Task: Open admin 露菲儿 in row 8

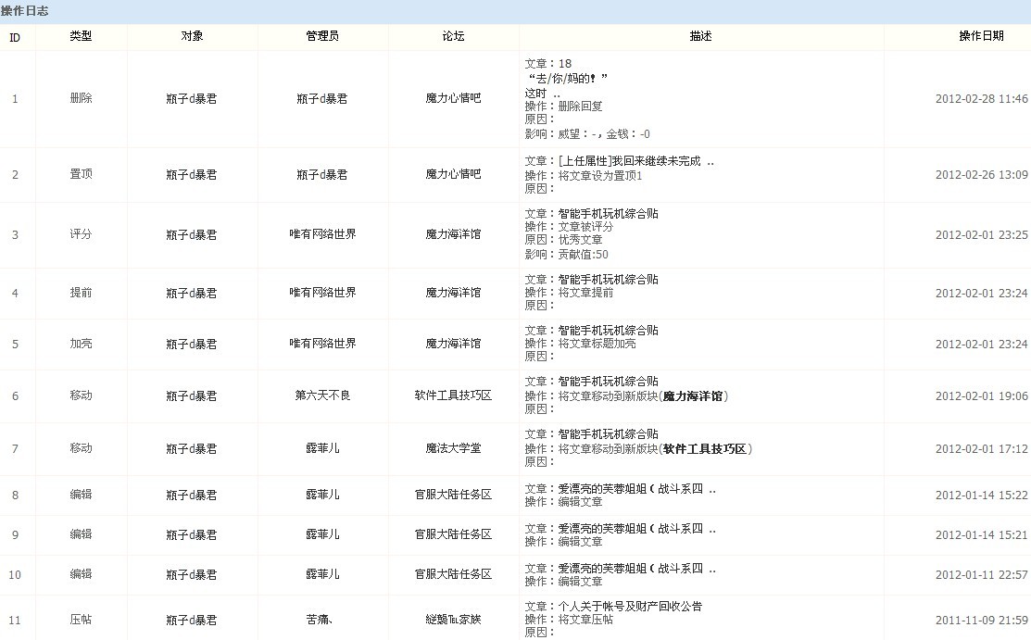Action: (x=322, y=495)
